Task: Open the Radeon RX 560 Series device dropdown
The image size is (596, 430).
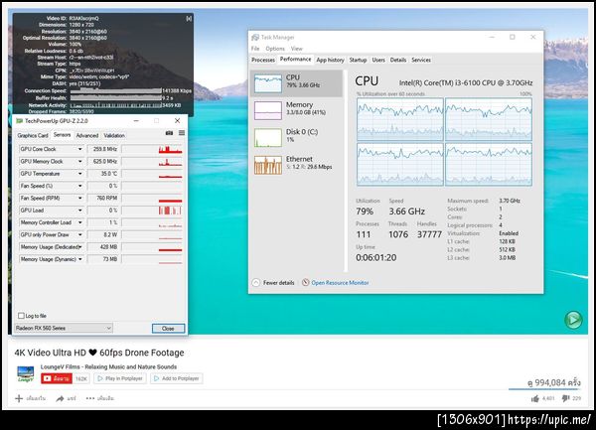Action: click(64, 328)
